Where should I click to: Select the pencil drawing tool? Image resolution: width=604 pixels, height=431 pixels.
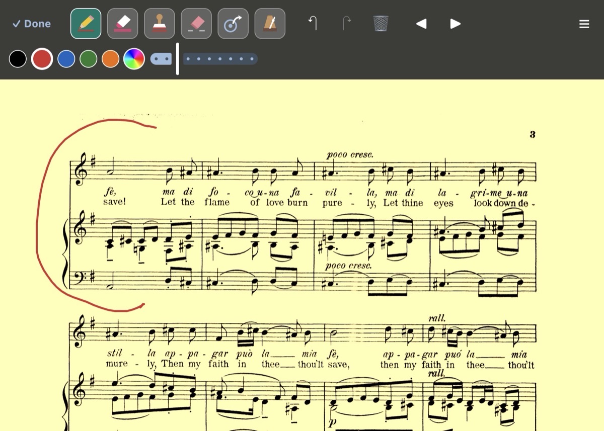pos(86,24)
